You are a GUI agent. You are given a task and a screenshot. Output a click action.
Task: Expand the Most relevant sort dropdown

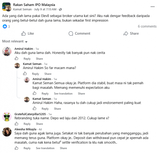(15, 41)
